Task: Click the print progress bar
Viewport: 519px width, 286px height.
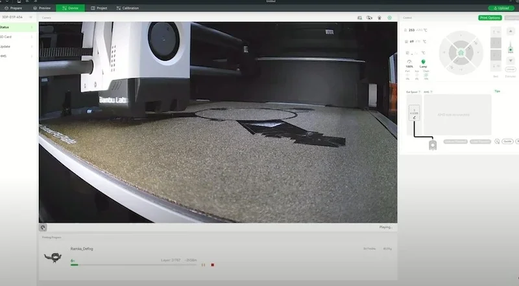Action: click(x=134, y=265)
